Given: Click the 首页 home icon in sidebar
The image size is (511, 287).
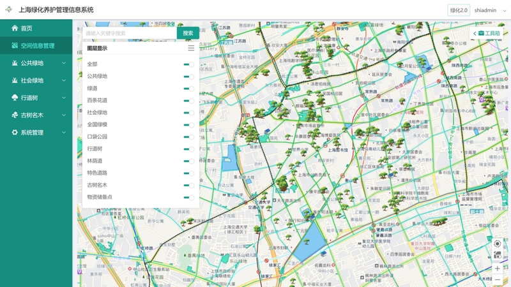Looking at the screenshot, I should 15,28.
